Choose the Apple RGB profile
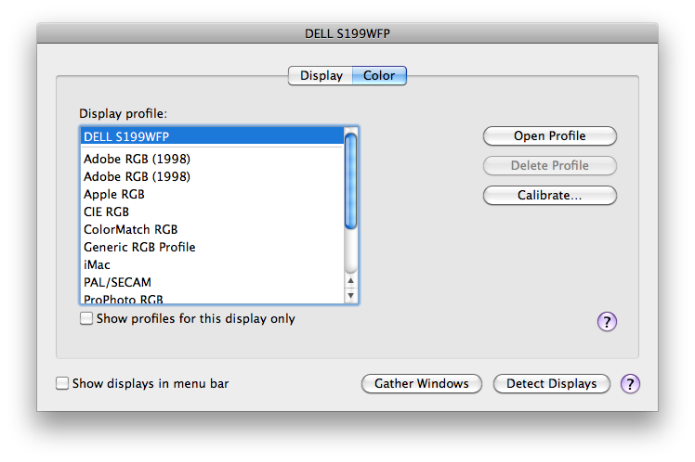Viewport: 695px width, 462px height. pos(213,194)
